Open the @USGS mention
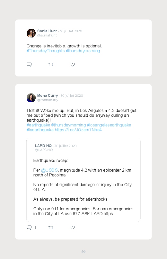The width and height of the screenshot is (167, 259). pos(49,170)
